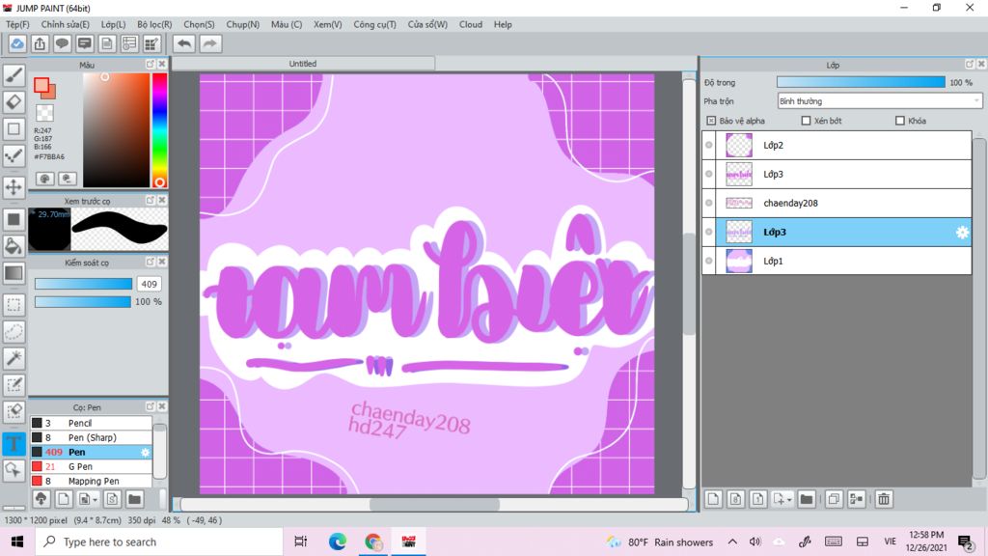This screenshot has height=556, width=988.
Task: Show hidden system tray icons
Action: pos(732,542)
